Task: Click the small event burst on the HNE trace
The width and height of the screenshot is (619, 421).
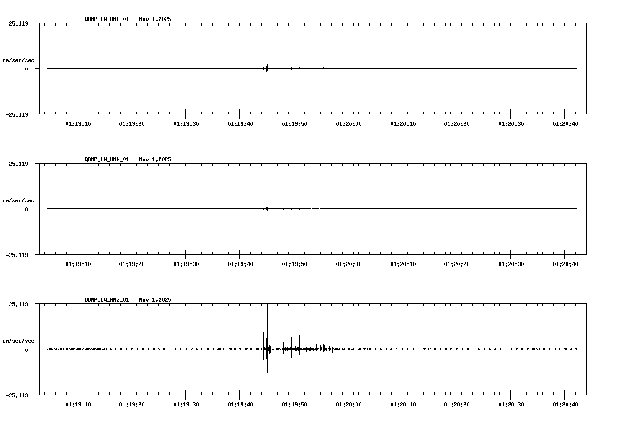Action: tap(267, 67)
